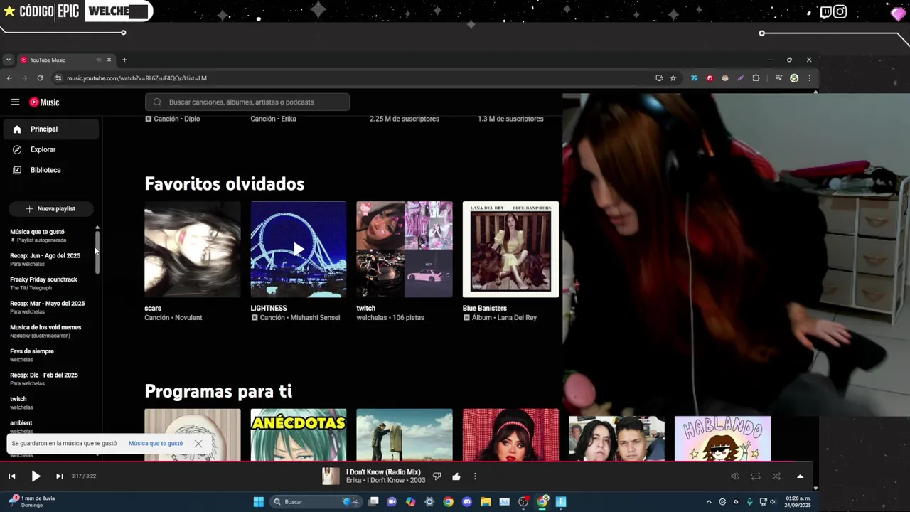Toggle like on I Don't Know (Radio Mix)
The width and height of the screenshot is (910, 512).
point(456,476)
